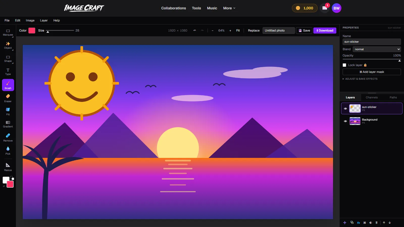Open the Image menu

click(30, 20)
